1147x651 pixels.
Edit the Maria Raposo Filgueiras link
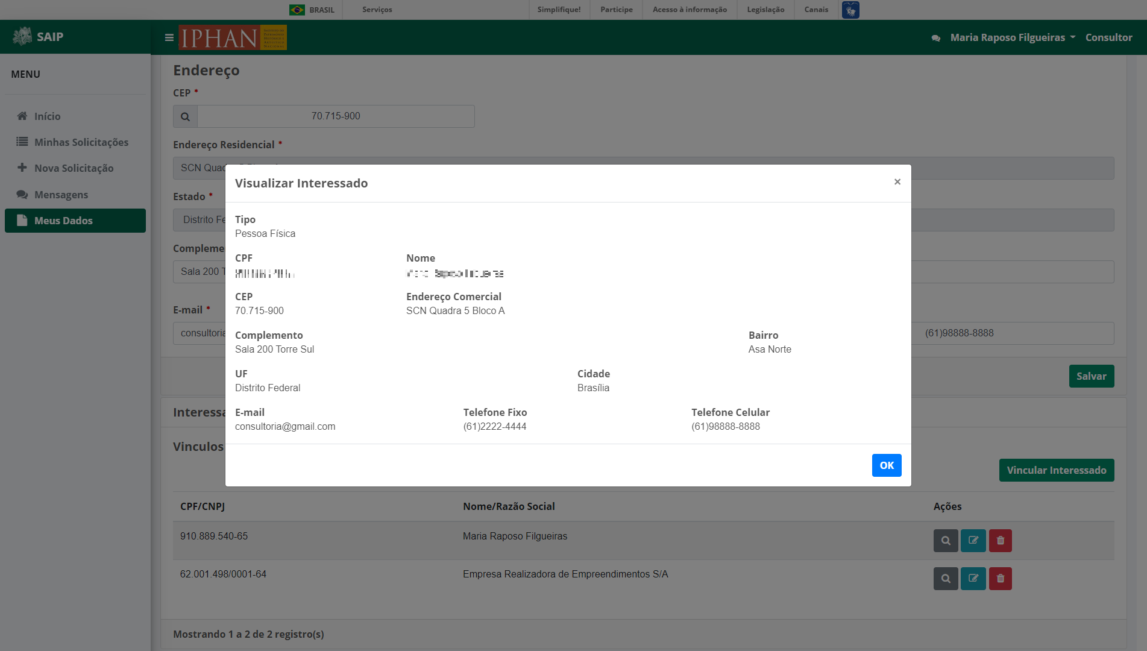pyautogui.click(x=973, y=541)
